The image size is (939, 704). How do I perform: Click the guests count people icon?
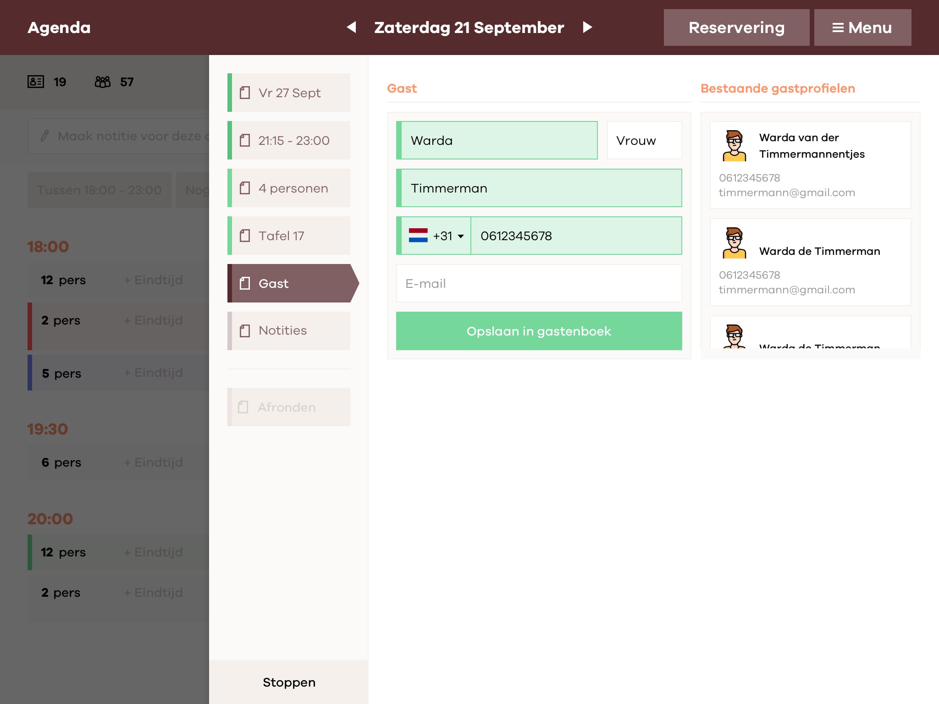pos(103,82)
